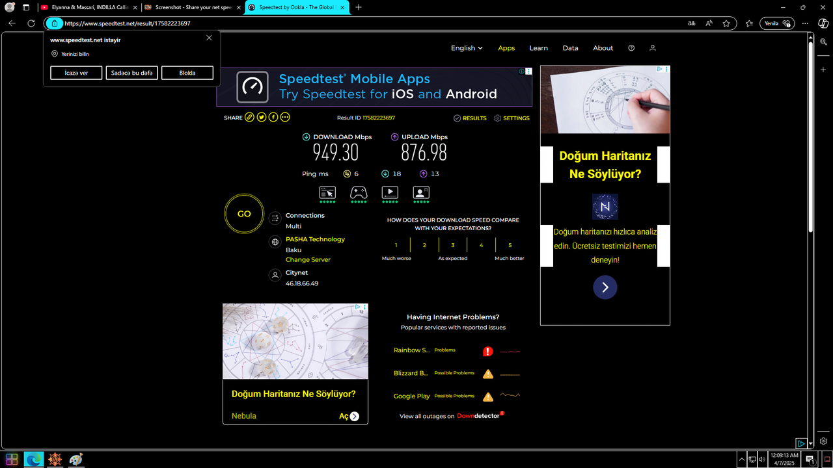
Task: Click the video conferencing performance icon
Action: (x=421, y=192)
